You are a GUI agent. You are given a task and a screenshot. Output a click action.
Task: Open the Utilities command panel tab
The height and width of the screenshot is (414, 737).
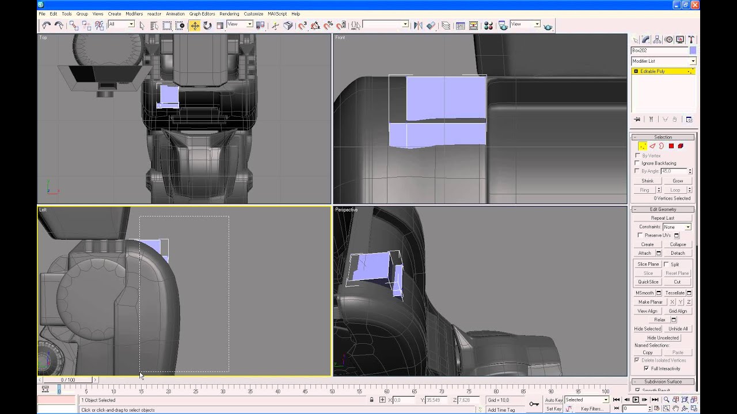tap(691, 40)
